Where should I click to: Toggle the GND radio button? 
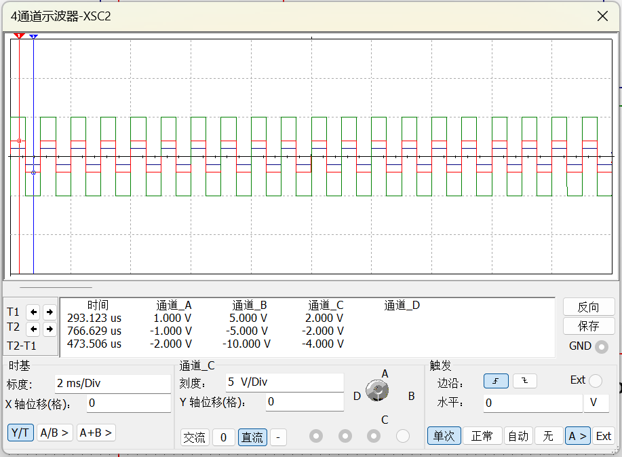click(602, 347)
